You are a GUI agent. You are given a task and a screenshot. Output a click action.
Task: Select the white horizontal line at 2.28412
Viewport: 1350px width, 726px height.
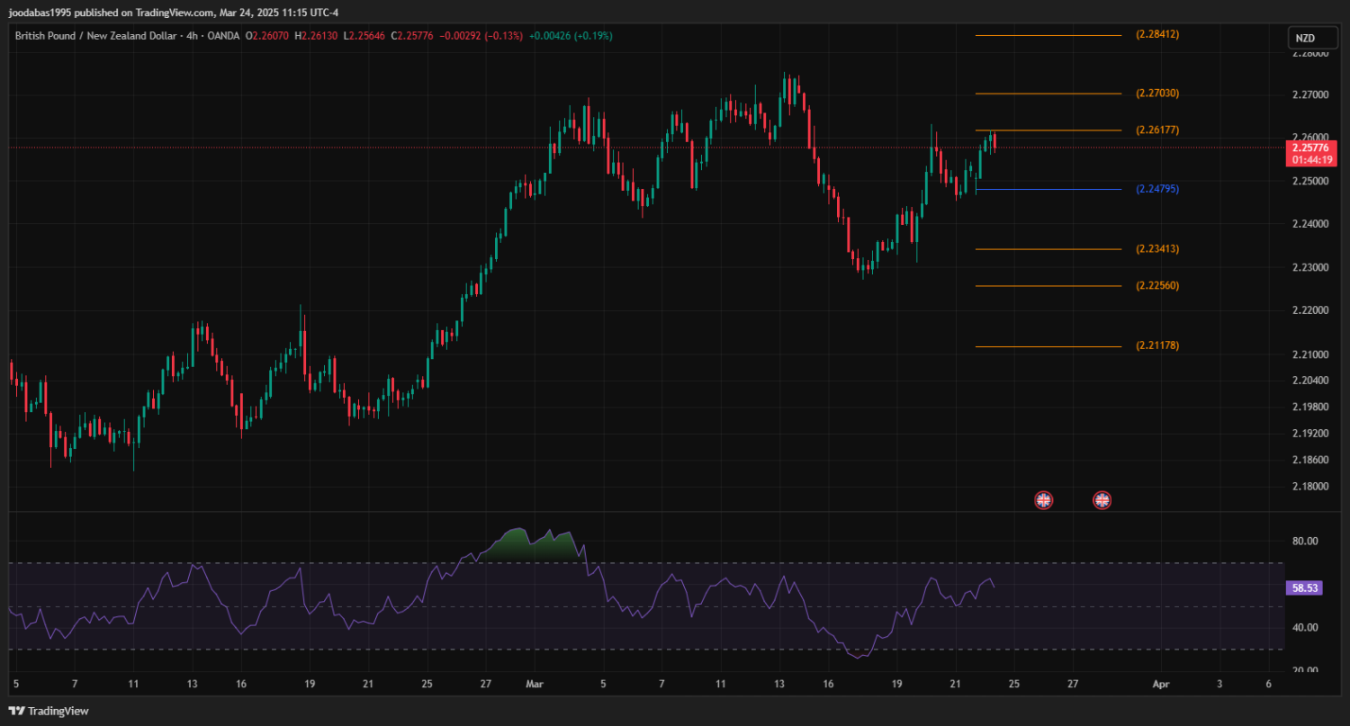[1048, 35]
